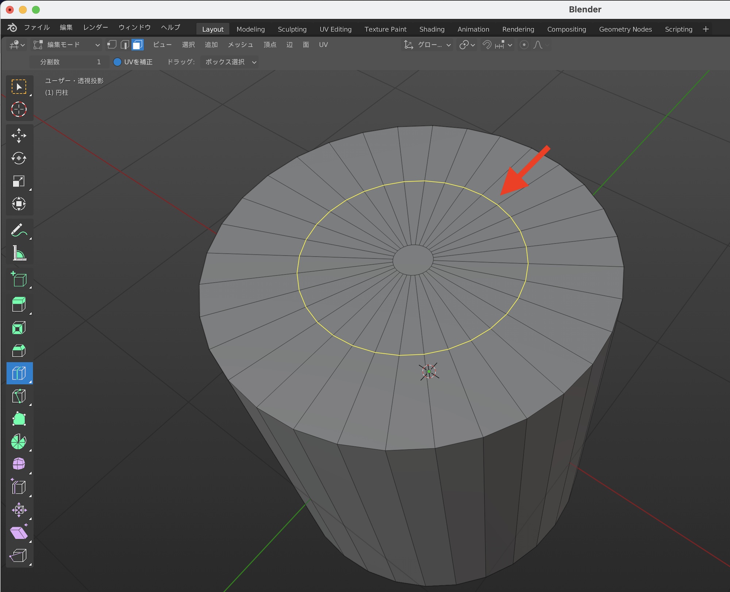Select the Knife tool
This screenshot has width=730, height=592.
19,396
